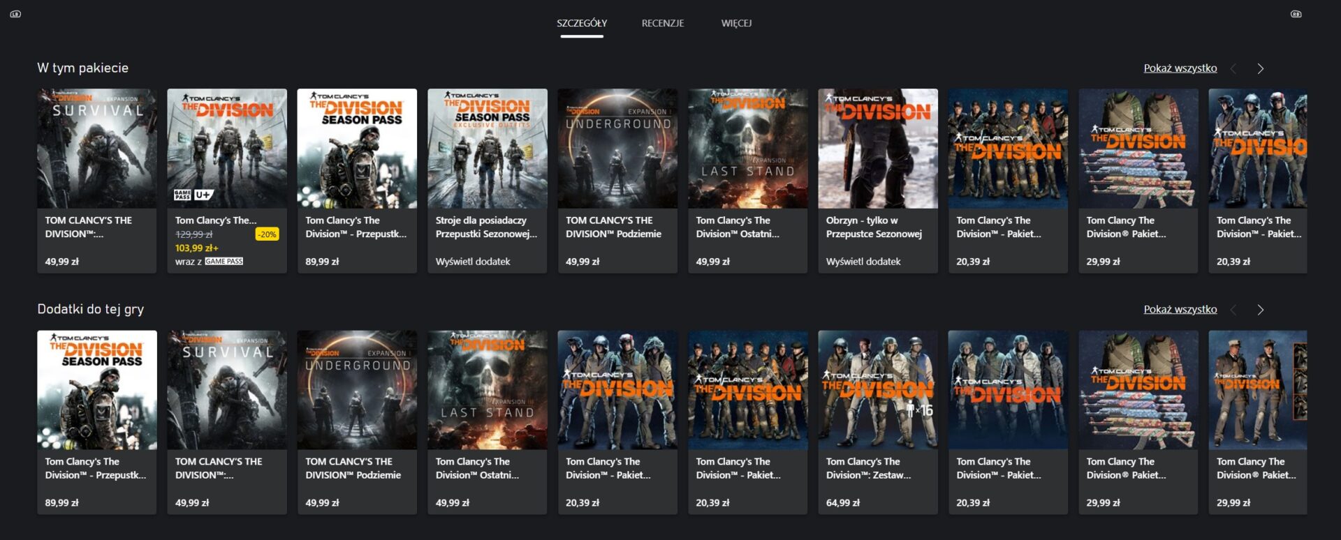Image resolution: width=1341 pixels, height=540 pixels.
Task: Click 'Tom Clancy's The Division™ Ostatni...' title in 'Dodatki do tej gry'
Action: (478, 469)
